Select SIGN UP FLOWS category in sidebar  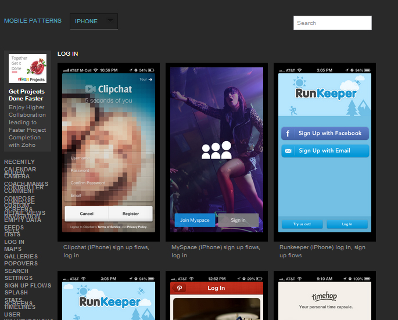click(28, 286)
